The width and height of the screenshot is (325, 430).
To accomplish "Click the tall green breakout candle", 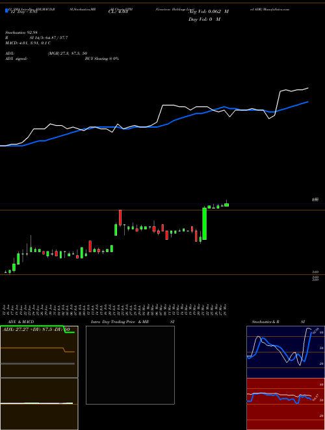I will 204,223.
